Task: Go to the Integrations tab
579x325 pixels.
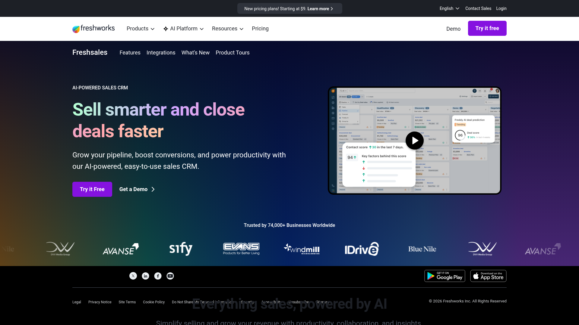Action: click(161, 53)
